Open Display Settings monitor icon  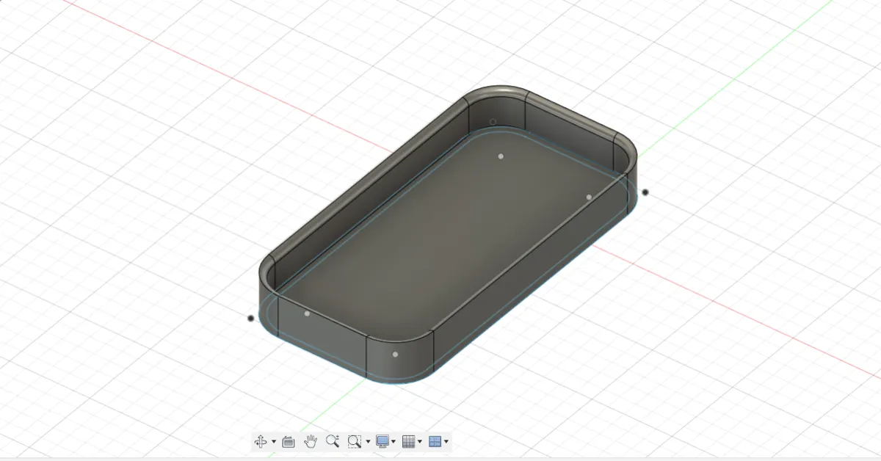tap(383, 441)
